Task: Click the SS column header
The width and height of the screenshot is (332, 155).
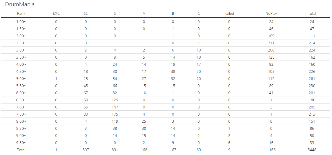Action: point(86,13)
